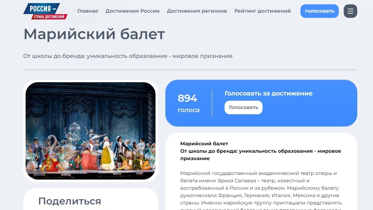Click the 894 vote count

[x=187, y=98]
